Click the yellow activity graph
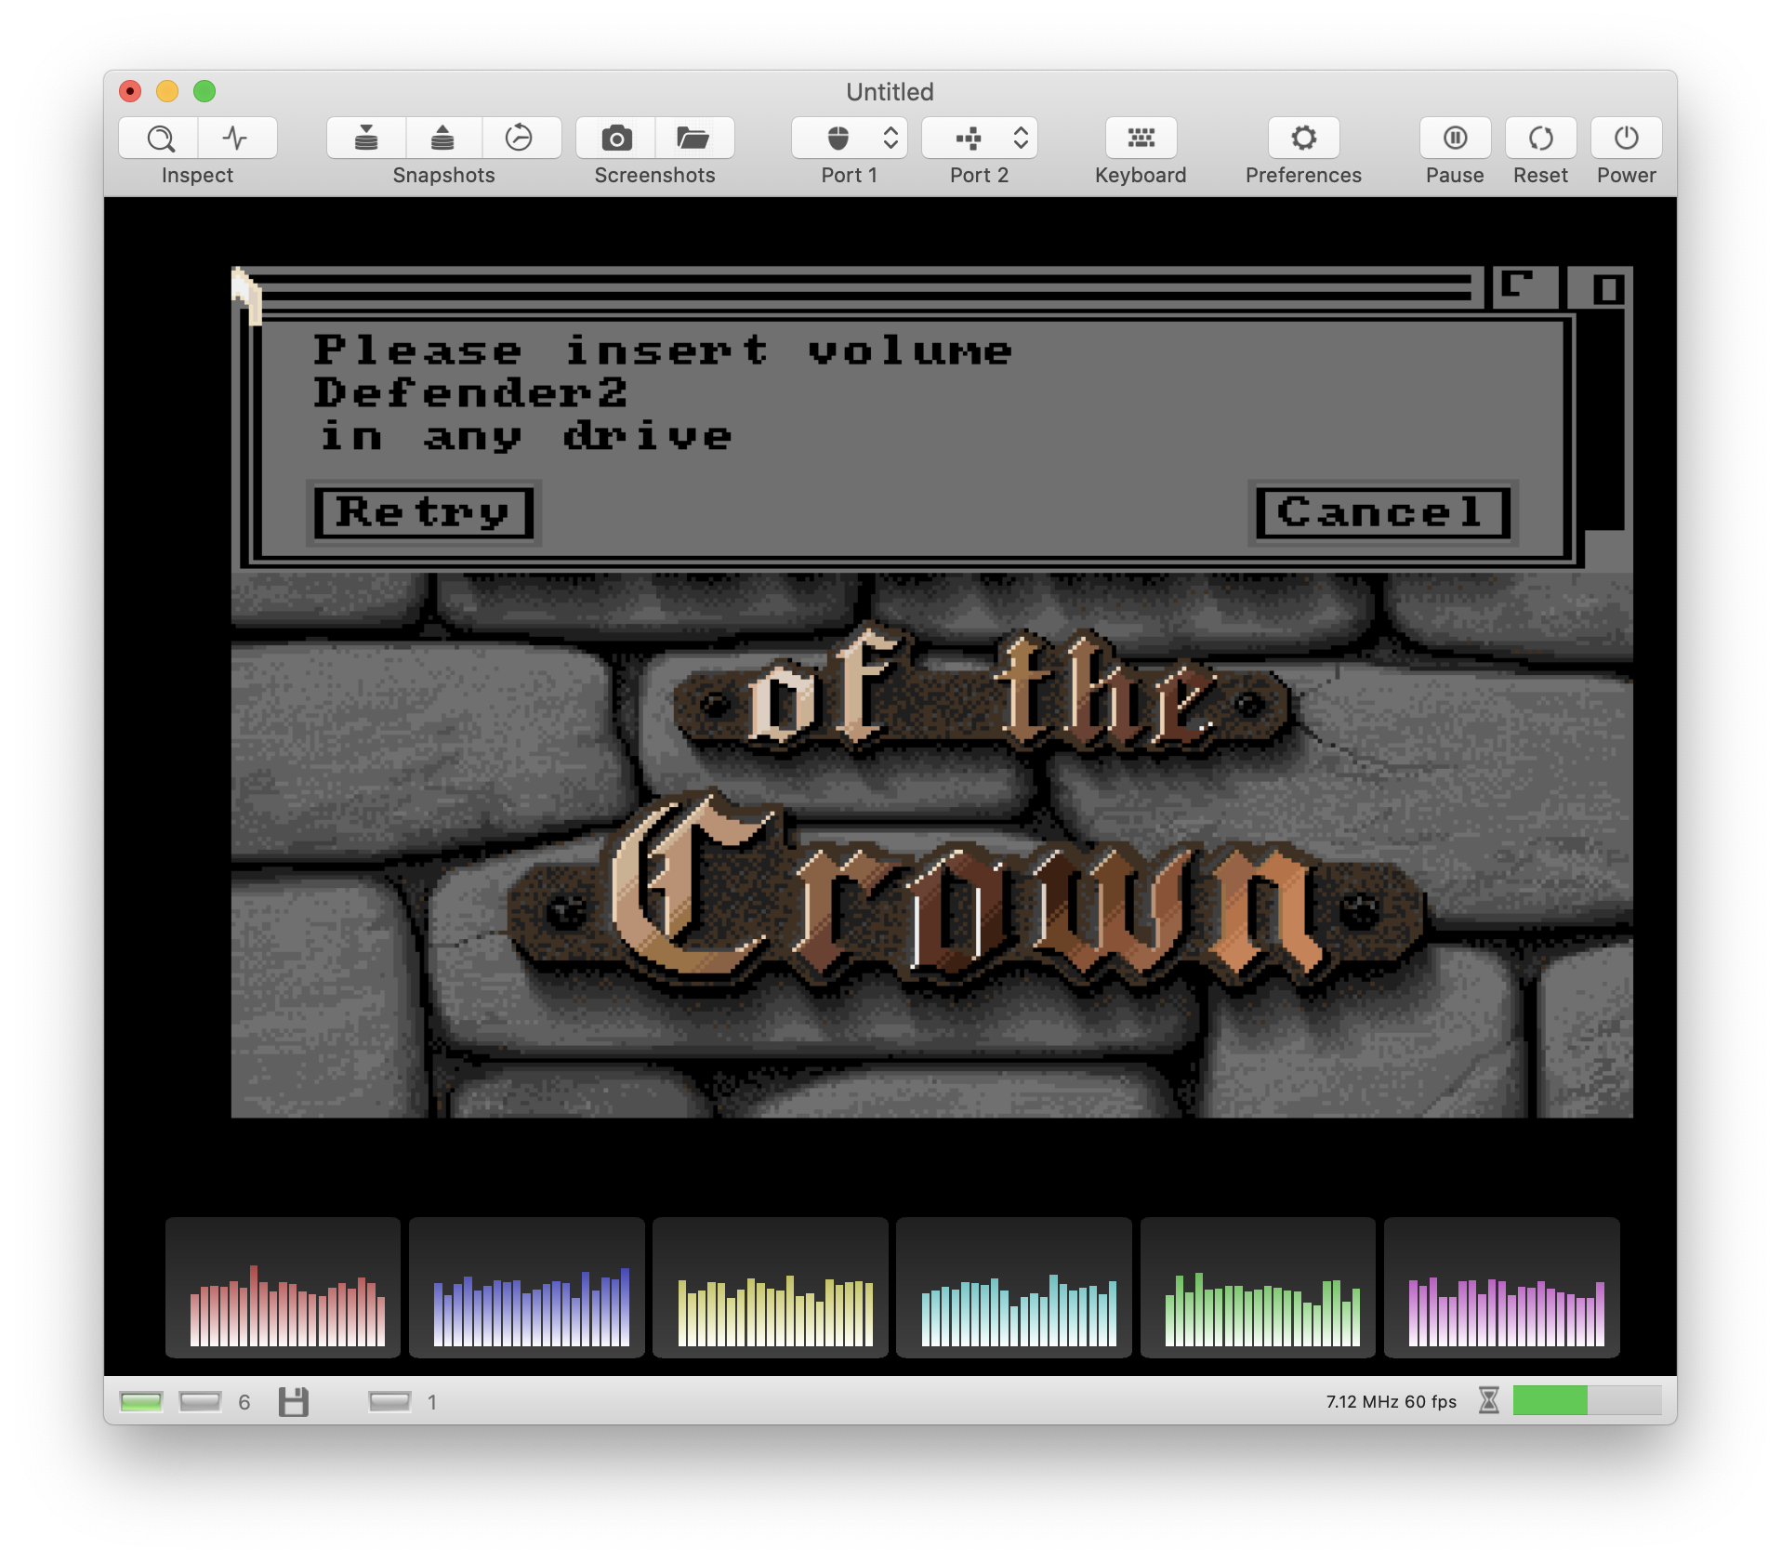Screen dimensions: 1781x1562 [x=771, y=1288]
